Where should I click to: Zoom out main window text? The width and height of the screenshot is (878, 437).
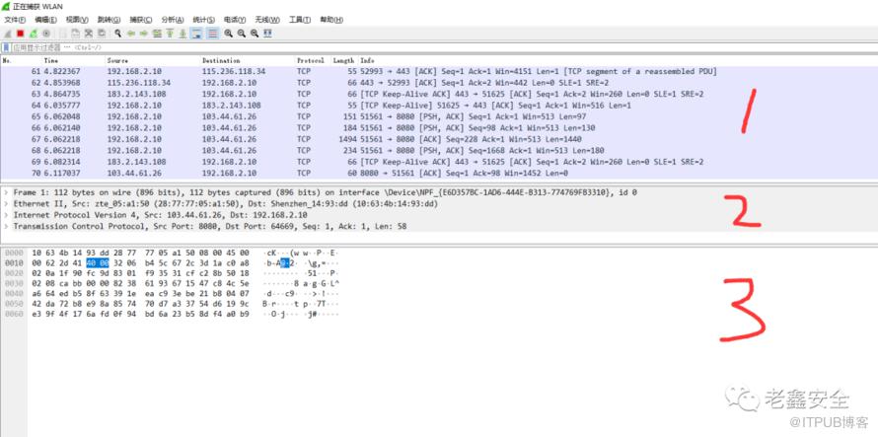pos(242,34)
